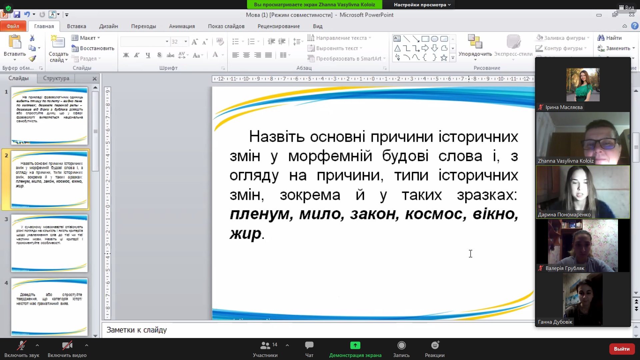The image size is (640, 360).
Task: Click the Record icon in Zoom
Action: click(401, 345)
